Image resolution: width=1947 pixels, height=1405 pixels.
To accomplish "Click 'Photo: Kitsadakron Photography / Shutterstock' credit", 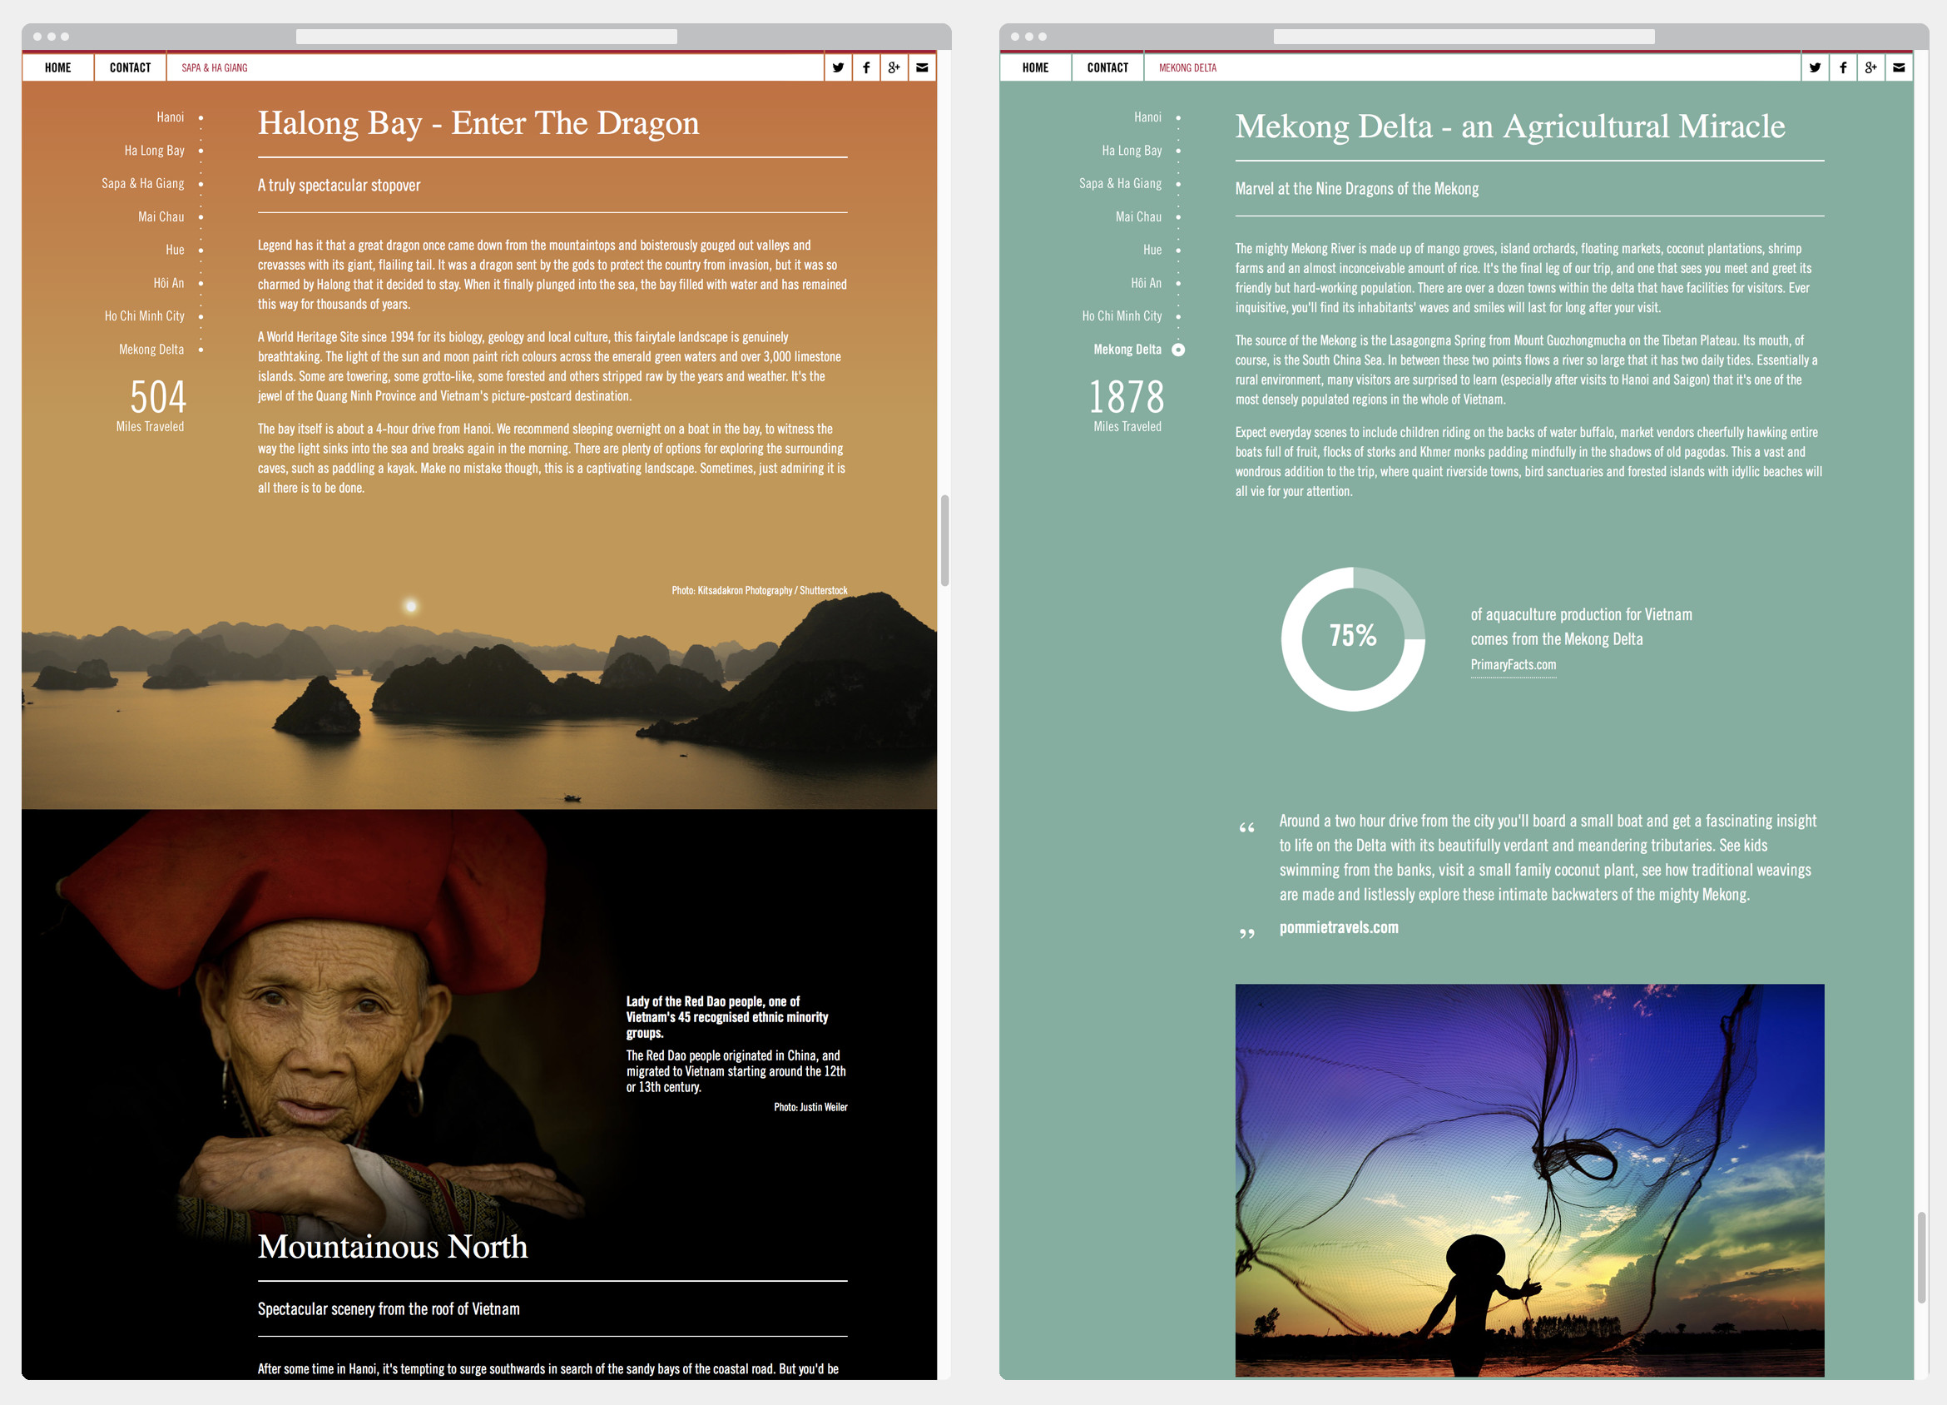I will coord(760,590).
